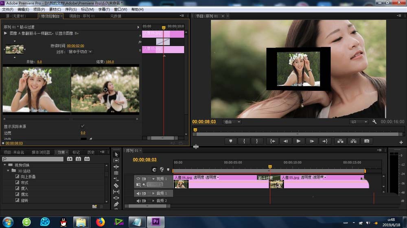Switch to the 媒体浏览器 tab

41,153
